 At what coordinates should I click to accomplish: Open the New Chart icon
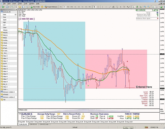coord(2,7)
